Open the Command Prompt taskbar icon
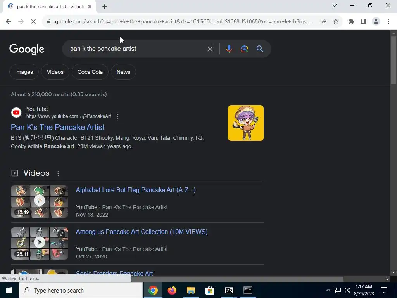The image size is (397, 298). point(248,290)
